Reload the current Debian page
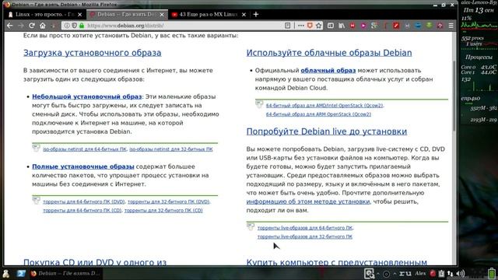 point(32,26)
